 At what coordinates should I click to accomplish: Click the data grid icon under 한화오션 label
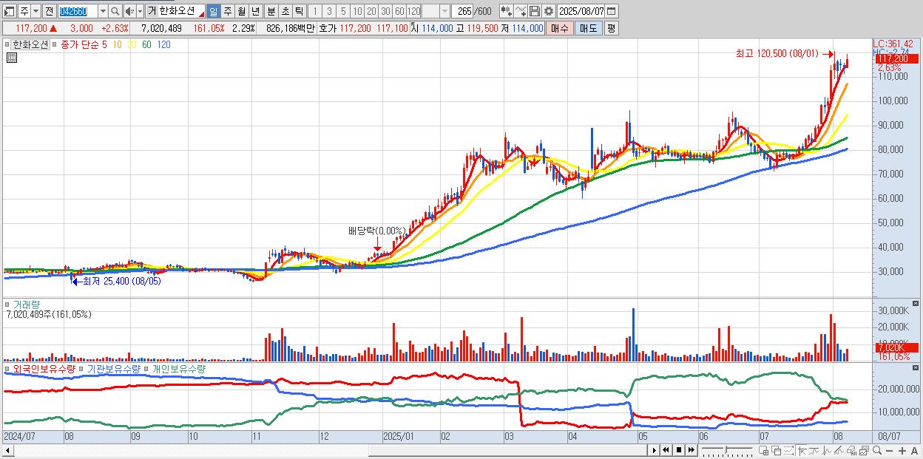point(12,57)
